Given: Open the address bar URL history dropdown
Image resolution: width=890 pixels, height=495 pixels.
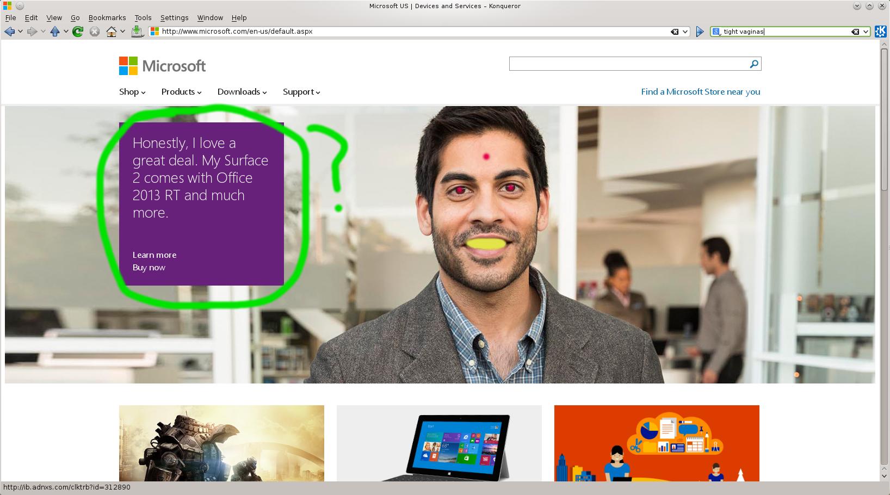Looking at the screenshot, I should (x=685, y=32).
